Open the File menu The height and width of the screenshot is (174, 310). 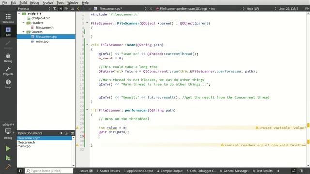click(x=4, y=3)
